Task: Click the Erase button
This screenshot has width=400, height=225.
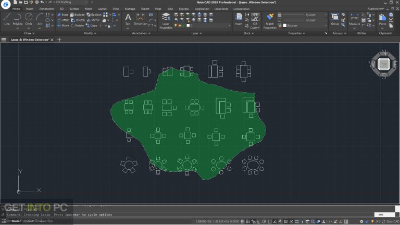Action: pyautogui.click(x=63, y=15)
